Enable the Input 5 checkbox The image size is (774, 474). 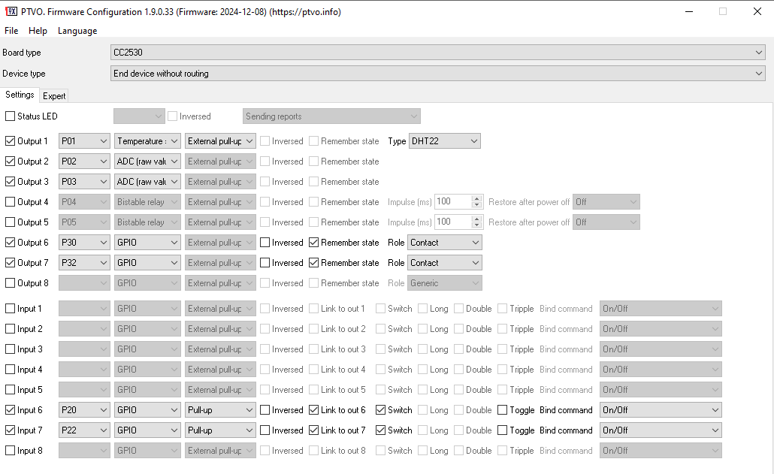pos(10,389)
